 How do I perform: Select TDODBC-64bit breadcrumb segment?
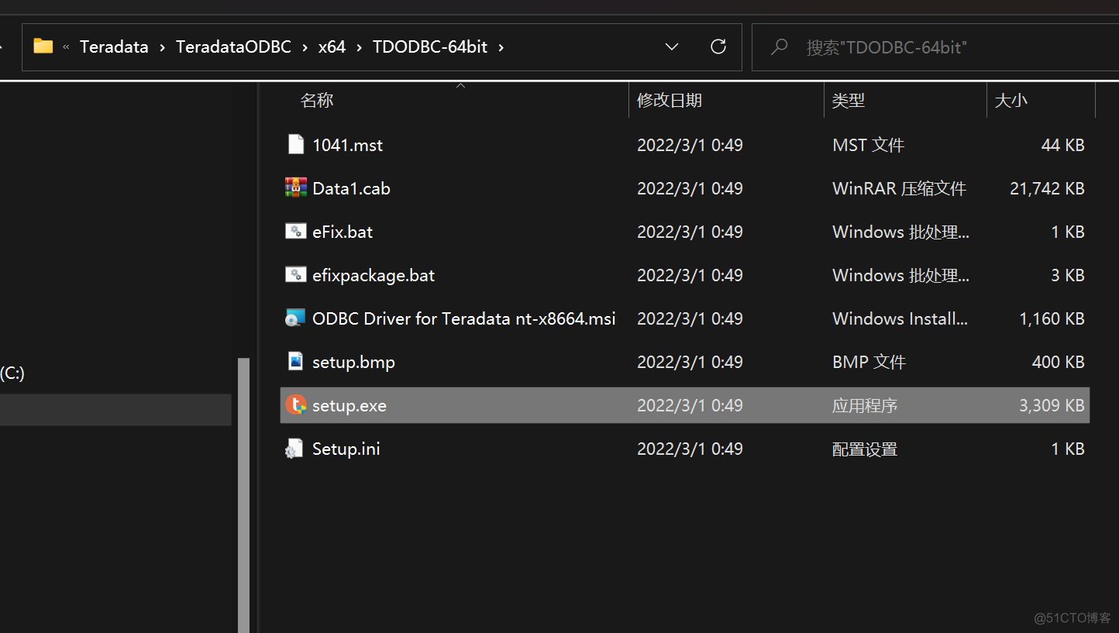430,47
